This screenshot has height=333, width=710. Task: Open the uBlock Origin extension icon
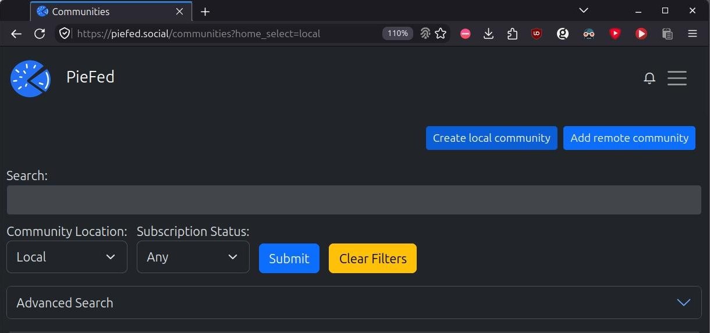click(536, 34)
